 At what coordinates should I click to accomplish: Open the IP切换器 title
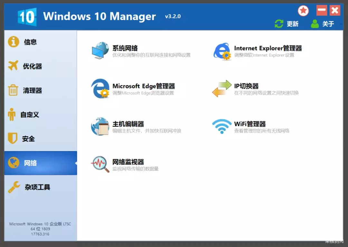tap(247, 86)
